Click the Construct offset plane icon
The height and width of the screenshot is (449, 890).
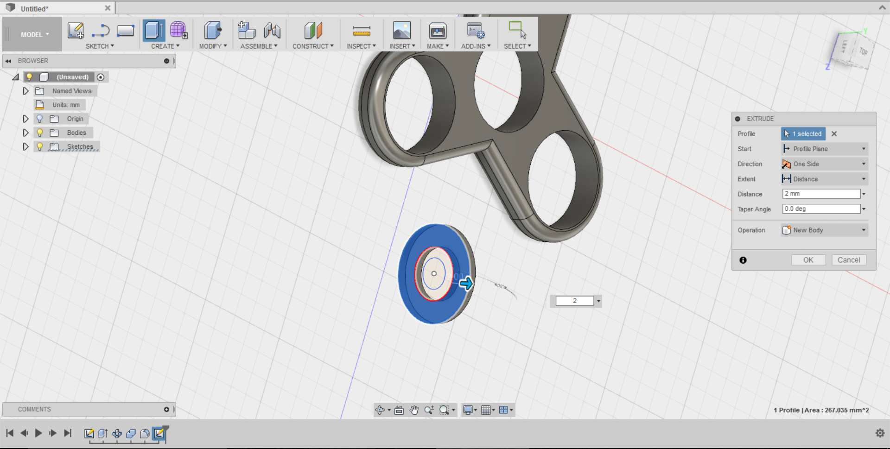[x=313, y=31]
